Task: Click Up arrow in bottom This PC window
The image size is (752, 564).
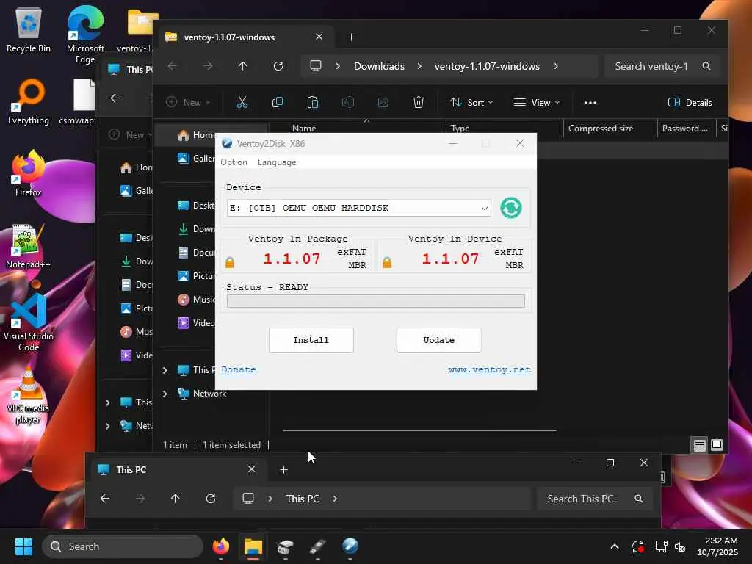Action: tap(175, 499)
